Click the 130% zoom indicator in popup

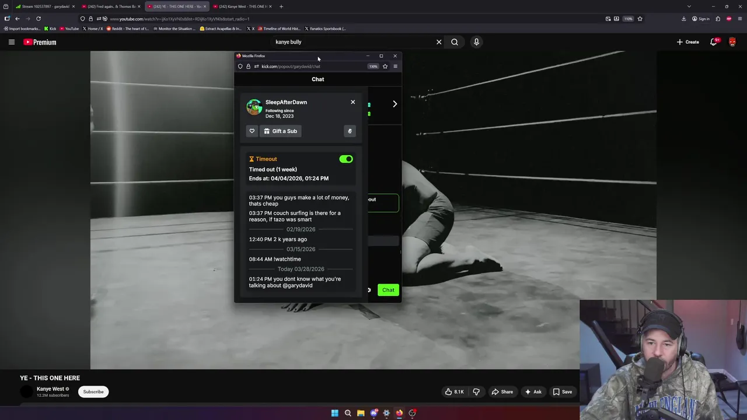[373, 66]
